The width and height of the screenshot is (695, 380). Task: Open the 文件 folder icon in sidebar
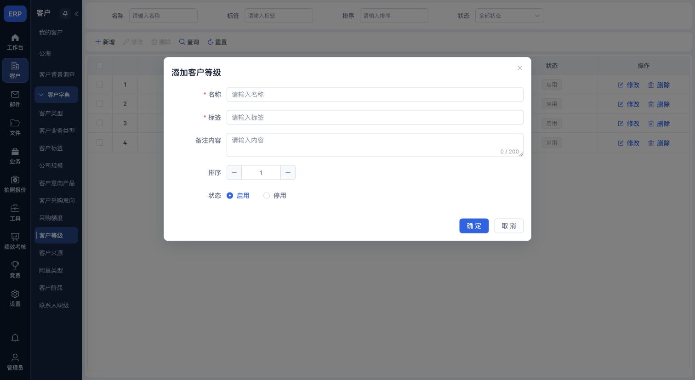point(15,123)
